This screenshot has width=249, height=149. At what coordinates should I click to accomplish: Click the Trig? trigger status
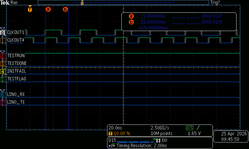coord(215,2)
